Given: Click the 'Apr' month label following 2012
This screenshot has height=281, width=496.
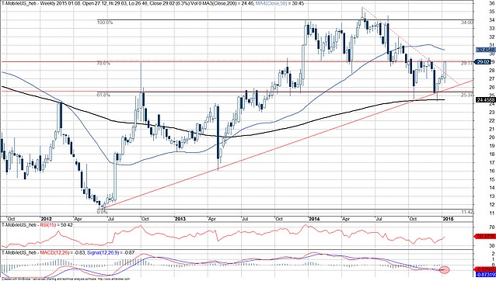Looking at the screenshot, I should point(78,219).
